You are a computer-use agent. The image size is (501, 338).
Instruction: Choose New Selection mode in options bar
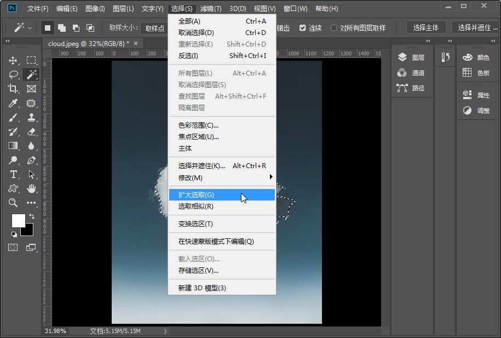point(48,28)
